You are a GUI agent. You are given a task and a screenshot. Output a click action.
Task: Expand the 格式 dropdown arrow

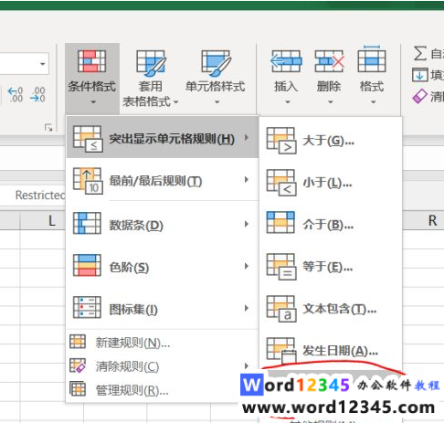click(x=373, y=102)
